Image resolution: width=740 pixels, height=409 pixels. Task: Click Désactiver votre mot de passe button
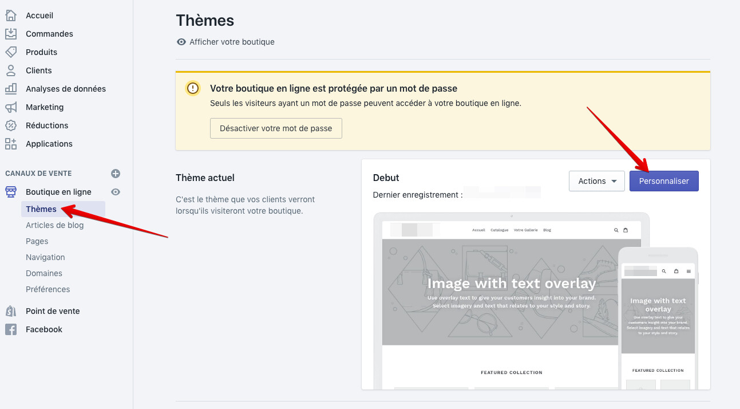click(276, 128)
